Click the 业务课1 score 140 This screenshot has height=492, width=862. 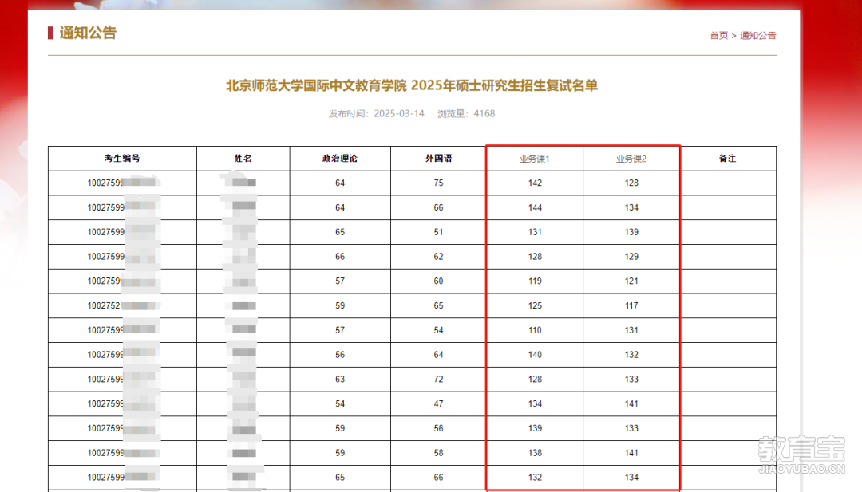point(535,355)
